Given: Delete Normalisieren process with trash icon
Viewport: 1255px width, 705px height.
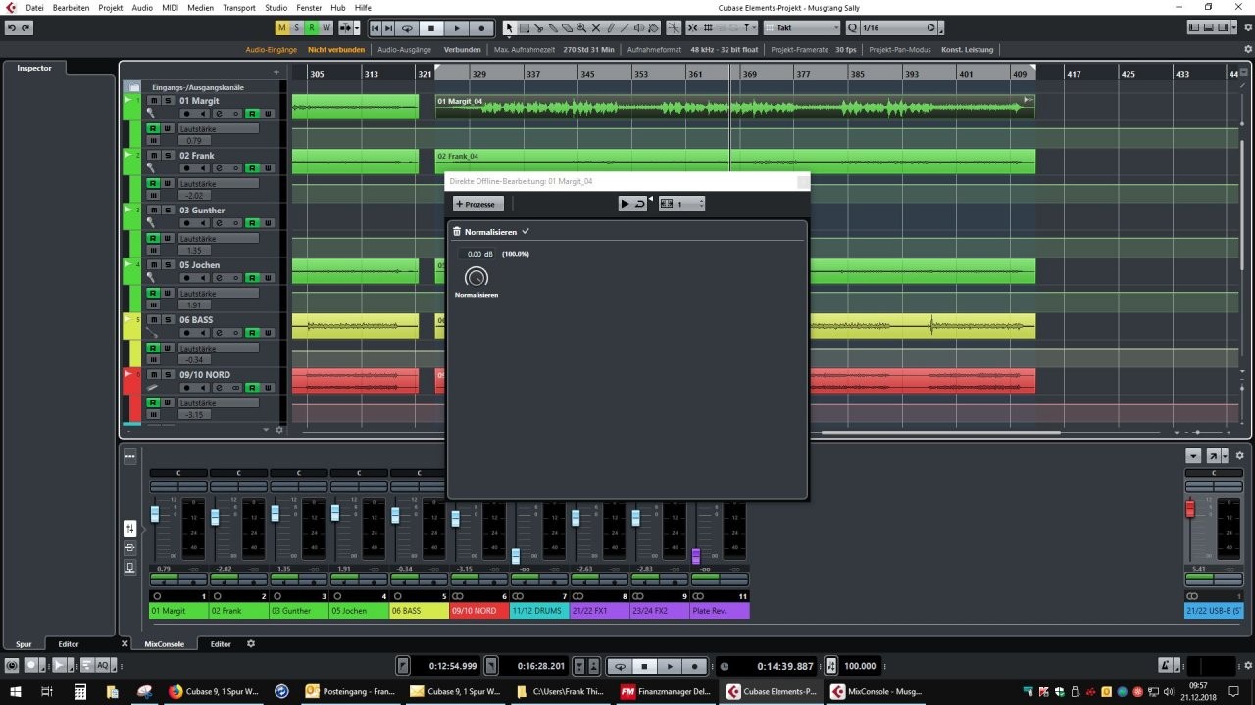Looking at the screenshot, I should tap(457, 232).
